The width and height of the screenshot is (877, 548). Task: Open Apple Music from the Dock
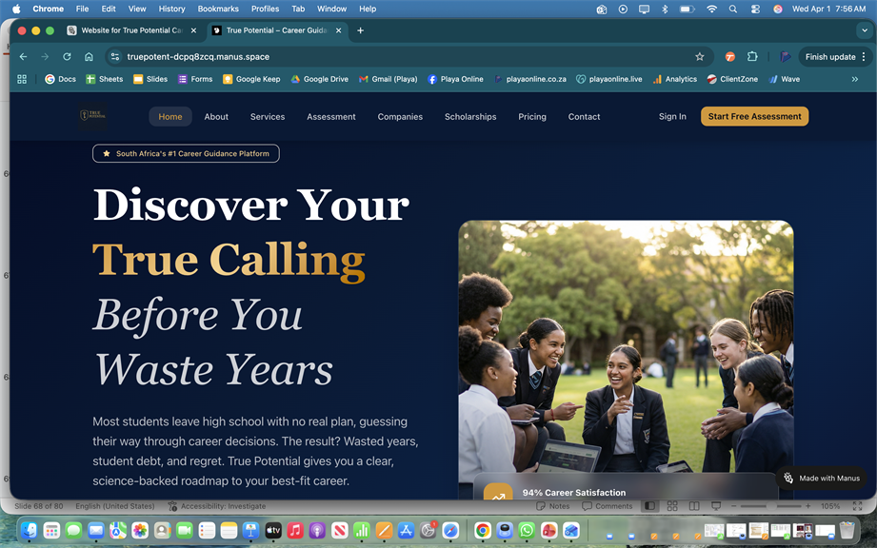(x=295, y=530)
